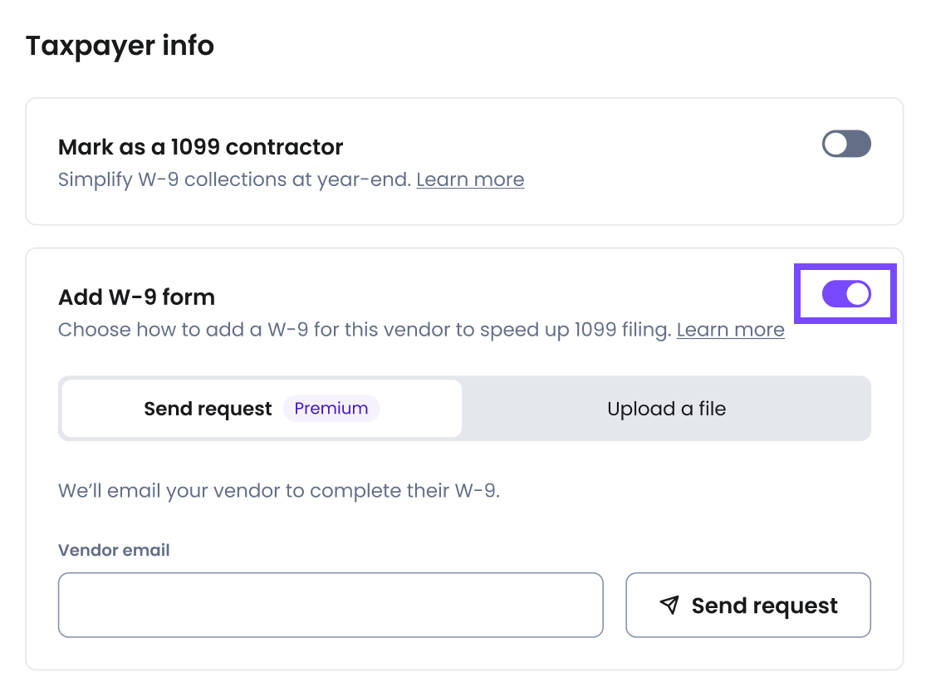Switch to the Upload a file tab
926x687 pixels.
coord(666,409)
